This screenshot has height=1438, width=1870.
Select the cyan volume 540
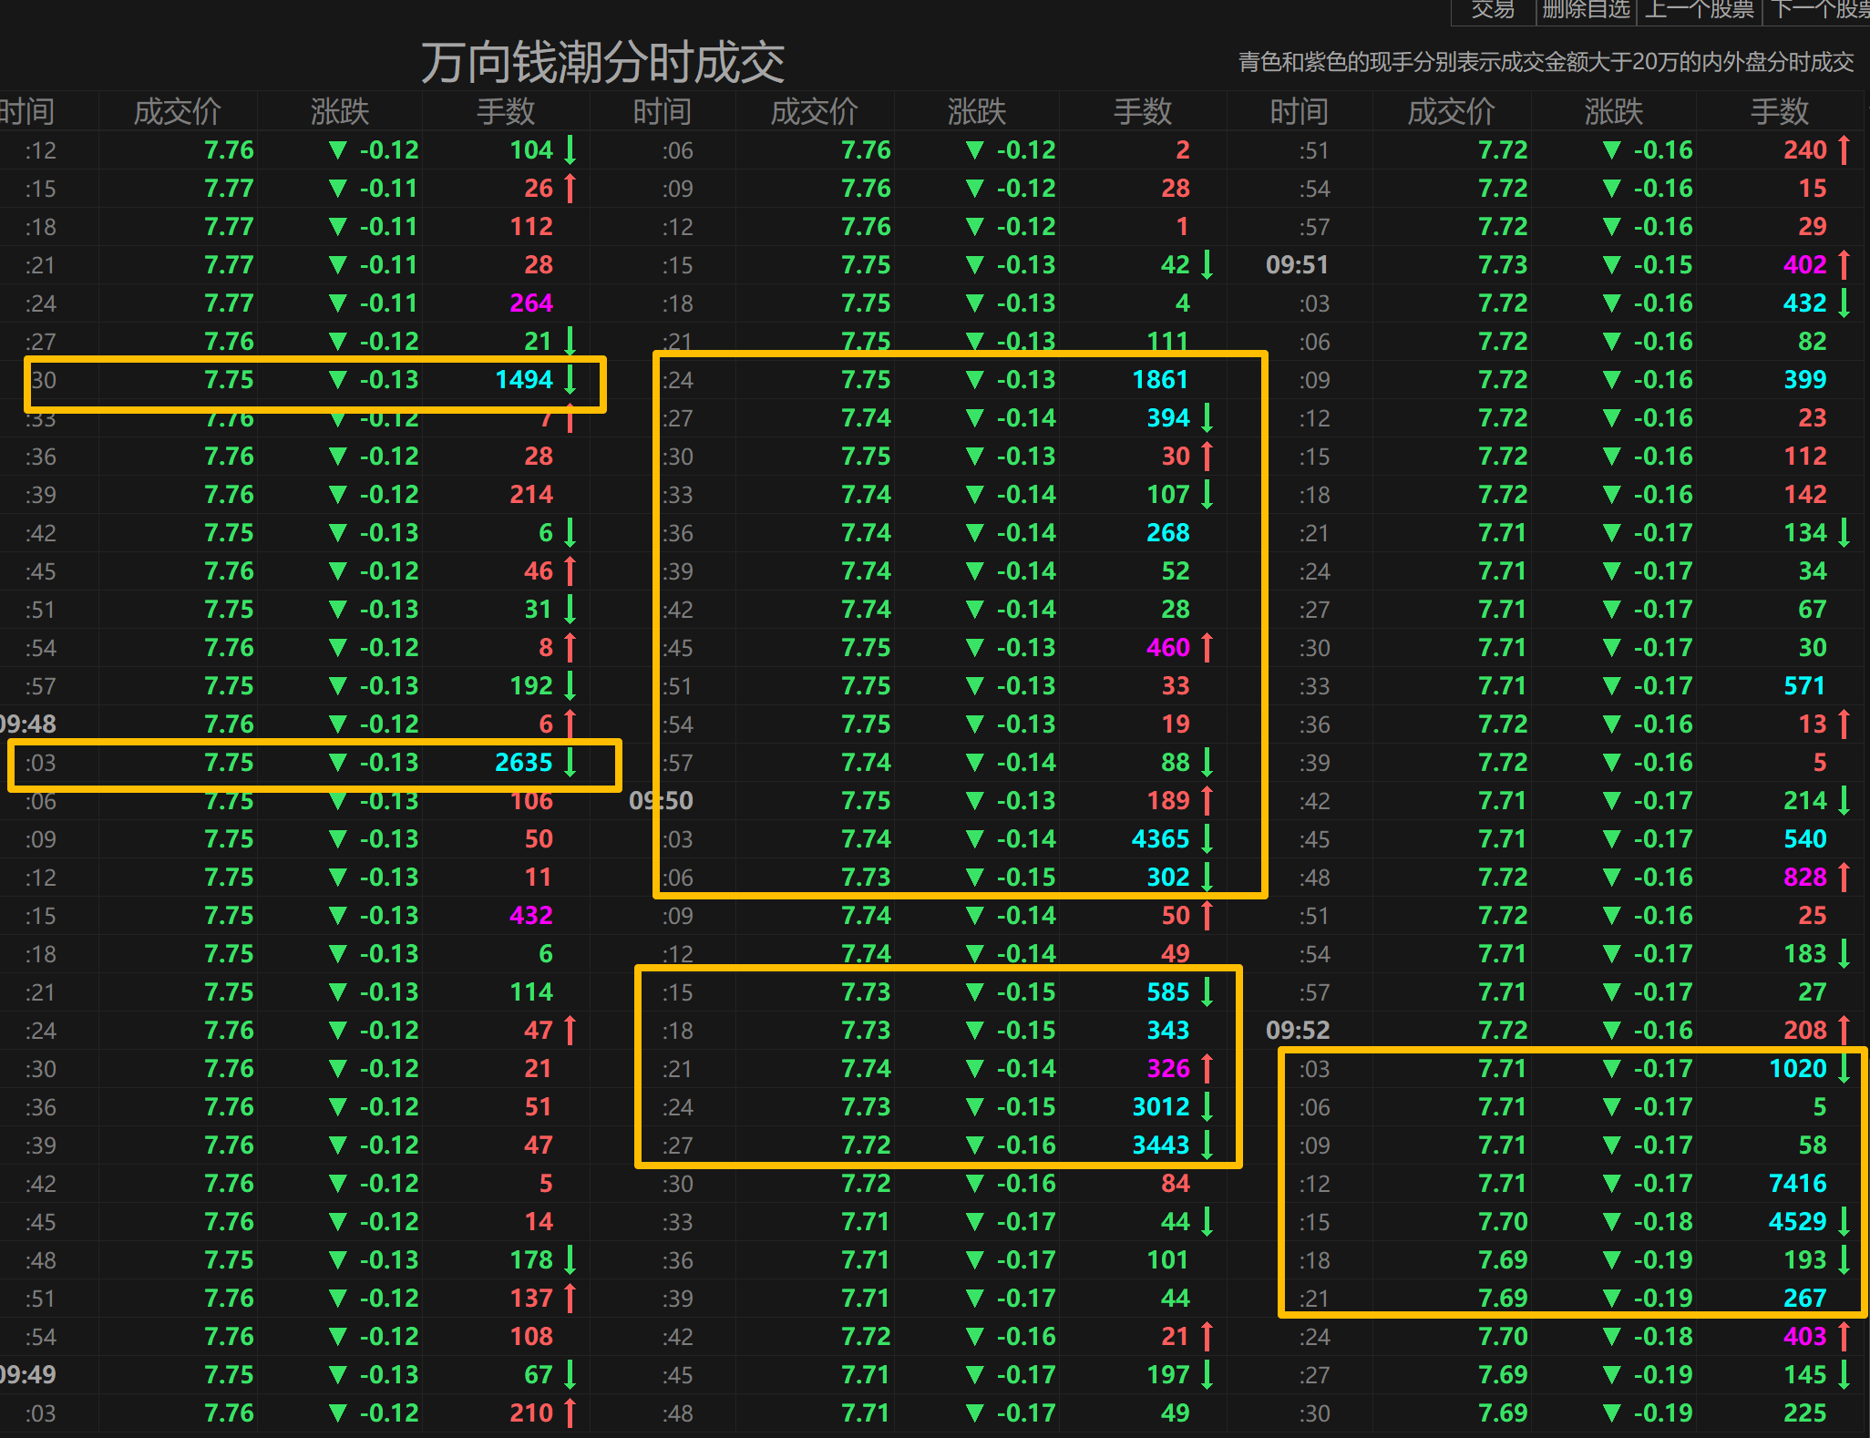(1804, 838)
